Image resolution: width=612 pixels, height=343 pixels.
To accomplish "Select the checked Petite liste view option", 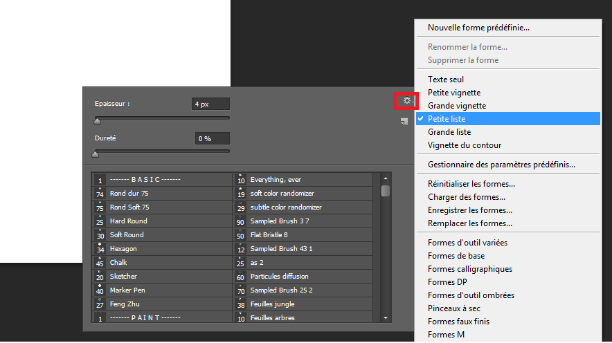I will [447, 119].
